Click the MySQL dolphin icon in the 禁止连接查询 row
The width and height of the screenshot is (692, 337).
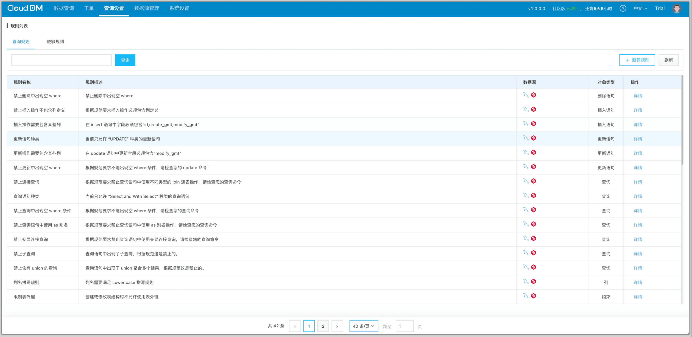(526, 181)
